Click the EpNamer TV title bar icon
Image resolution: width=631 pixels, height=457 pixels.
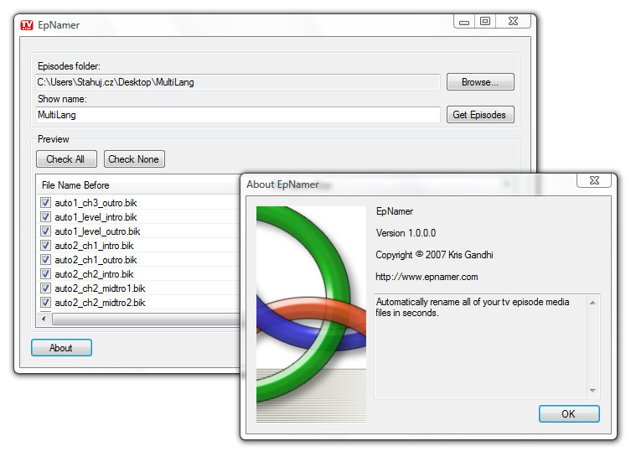[27, 25]
